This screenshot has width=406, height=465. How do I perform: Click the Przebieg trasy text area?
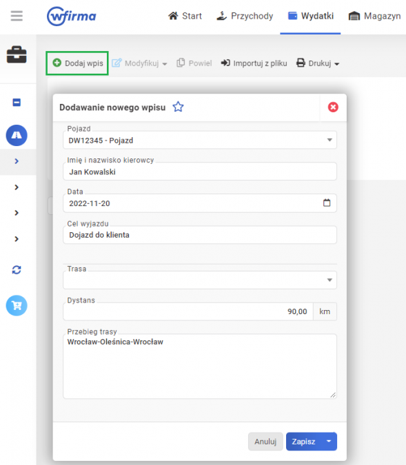point(200,366)
